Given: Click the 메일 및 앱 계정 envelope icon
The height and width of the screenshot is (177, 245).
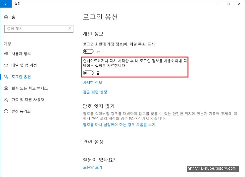Looking at the screenshot, I should click(x=6, y=65).
